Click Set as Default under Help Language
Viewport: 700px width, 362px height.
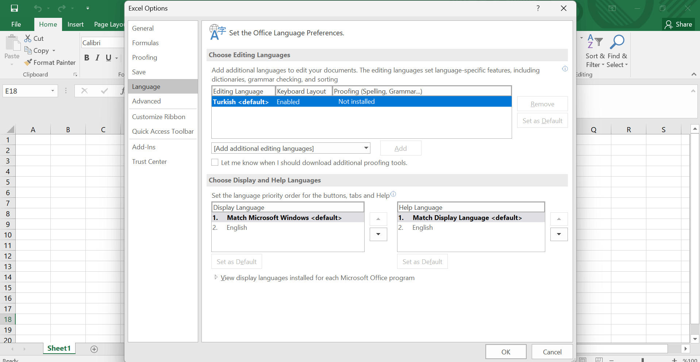click(422, 261)
